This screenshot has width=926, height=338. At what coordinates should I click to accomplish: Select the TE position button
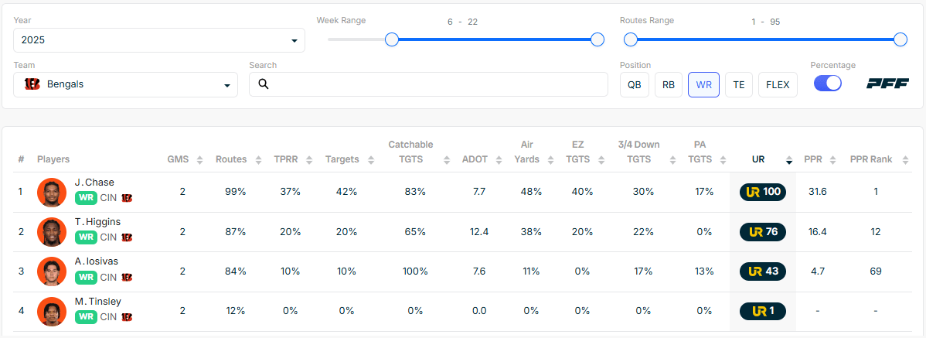click(x=738, y=84)
